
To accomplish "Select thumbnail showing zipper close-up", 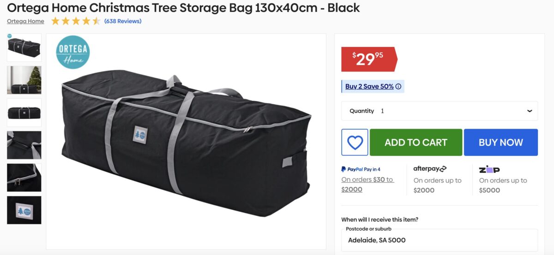I will [x=24, y=178].
